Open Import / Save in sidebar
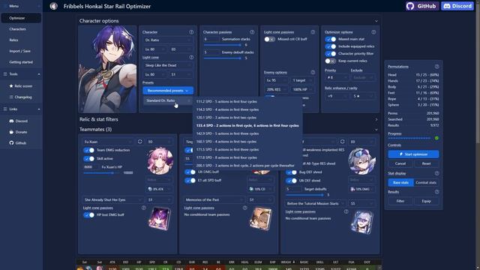The height and width of the screenshot is (270, 480). point(20,51)
